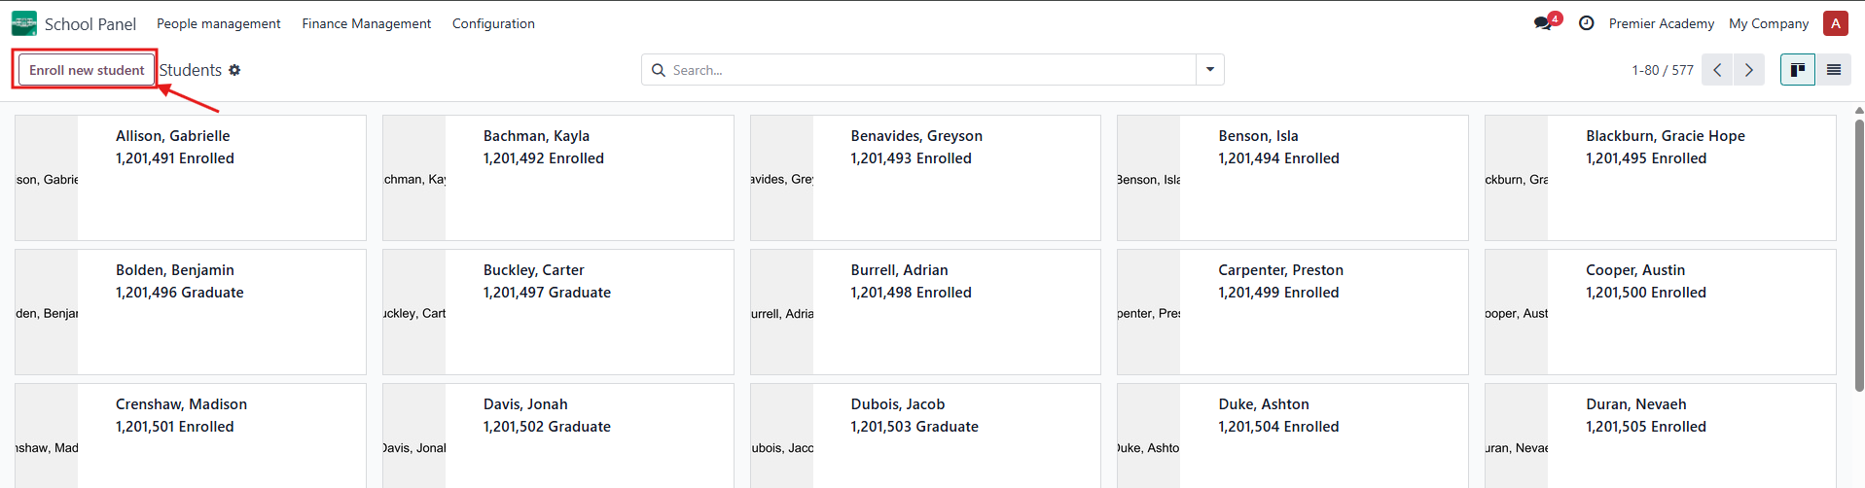Image resolution: width=1865 pixels, height=488 pixels.
Task: Open the clock activities icon
Action: click(x=1586, y=23)
